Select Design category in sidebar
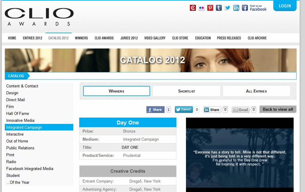 point(12,93)
